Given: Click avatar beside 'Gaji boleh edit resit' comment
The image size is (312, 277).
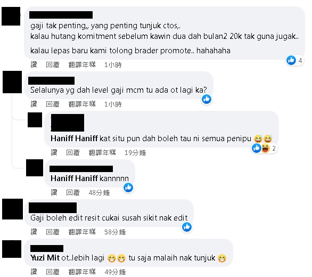Looking at the screenshot, I should pos(12,209).
